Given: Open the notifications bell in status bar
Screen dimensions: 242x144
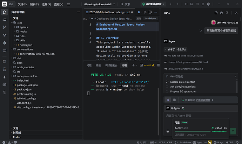Looking at the screenshot, I should (237, 142).
